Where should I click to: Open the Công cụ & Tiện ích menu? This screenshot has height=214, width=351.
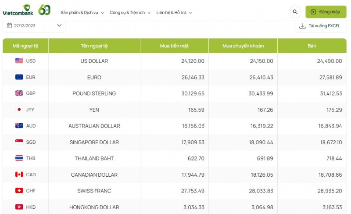click(x=130, y=13)
